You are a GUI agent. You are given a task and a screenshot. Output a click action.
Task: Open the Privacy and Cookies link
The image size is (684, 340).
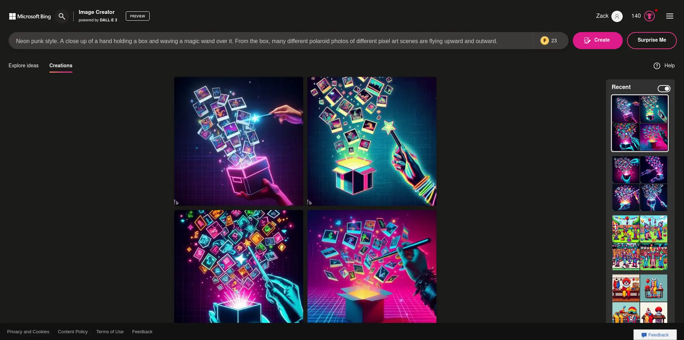pyautogui.click(x=28, y=331)
